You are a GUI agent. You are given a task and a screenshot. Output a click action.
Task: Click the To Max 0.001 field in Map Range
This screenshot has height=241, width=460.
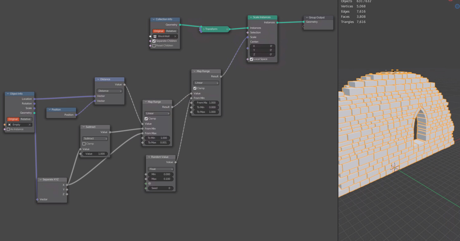point(157,143)
